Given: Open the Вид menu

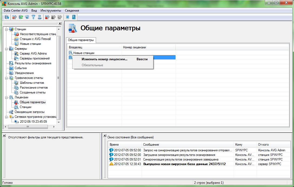Looking at the screenshot, I should coord(34,11).
